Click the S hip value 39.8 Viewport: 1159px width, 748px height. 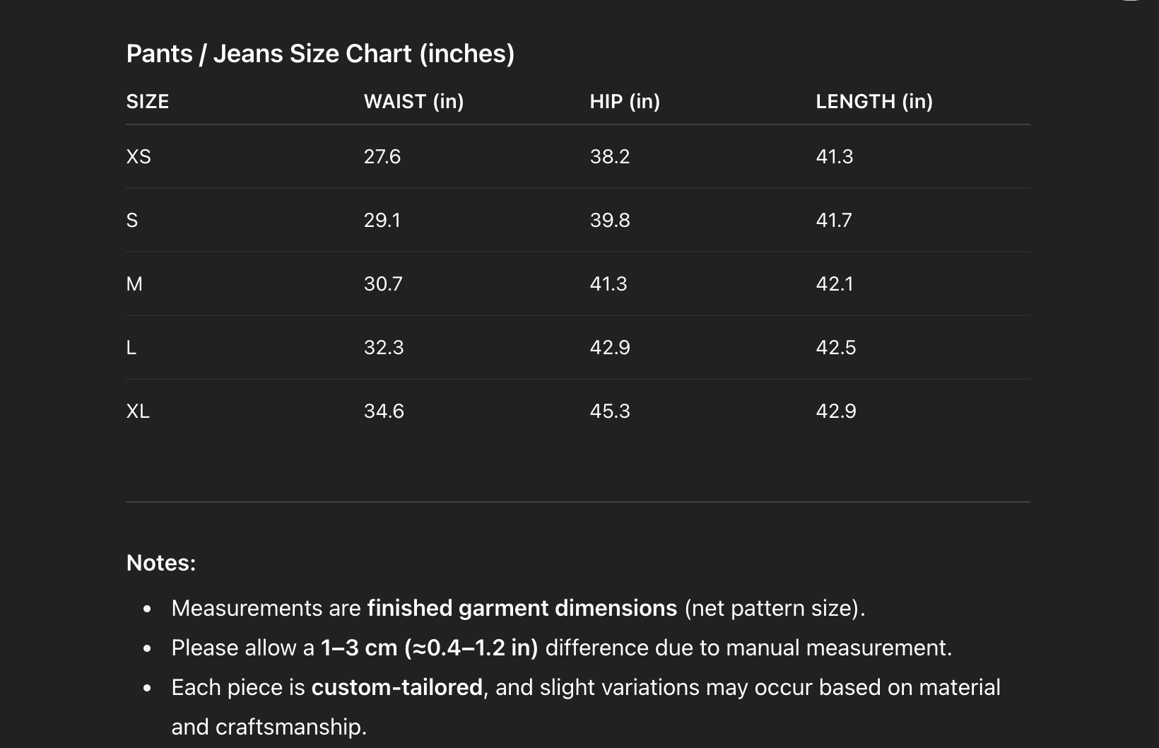610,221
